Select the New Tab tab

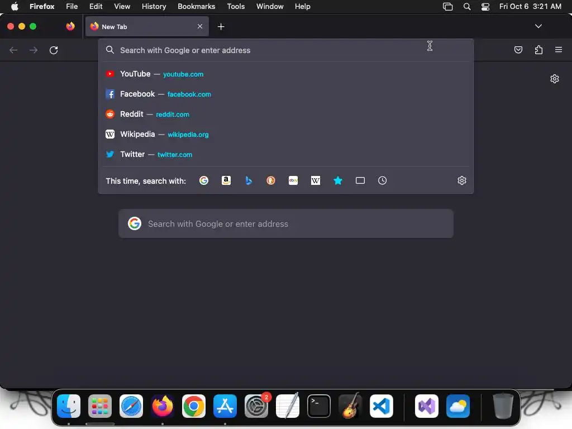[x=147, y=26]
